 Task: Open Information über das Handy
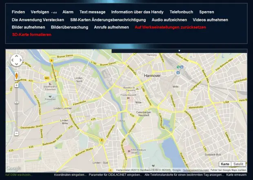coord(137,12)
